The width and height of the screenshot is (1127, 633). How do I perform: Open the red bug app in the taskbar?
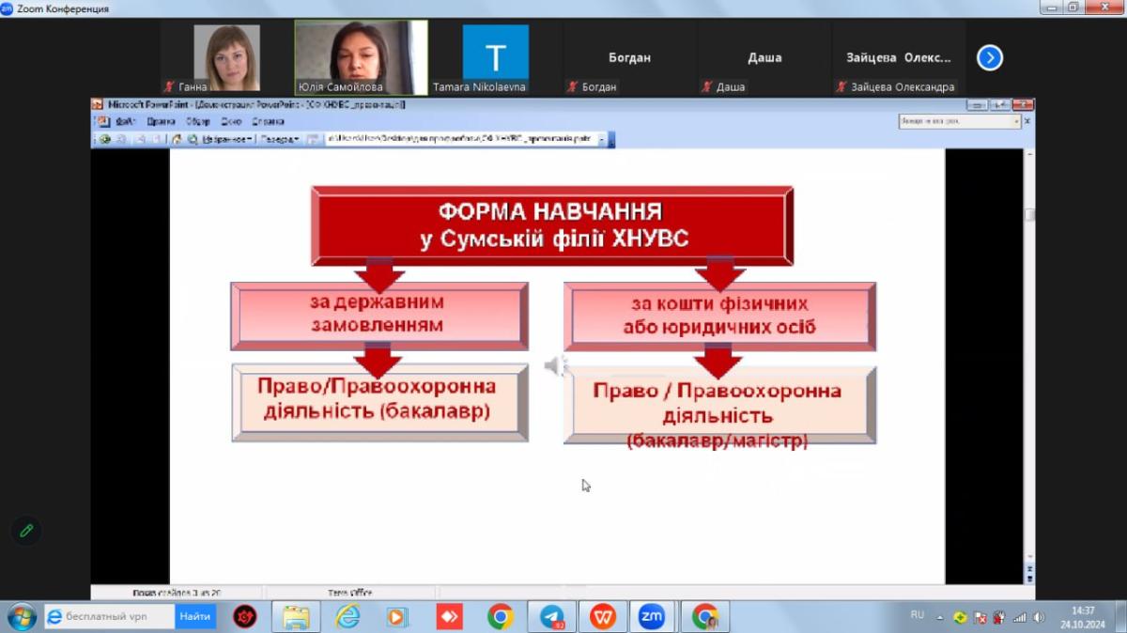(246, 617)
